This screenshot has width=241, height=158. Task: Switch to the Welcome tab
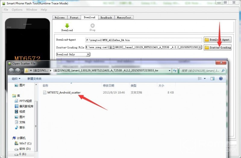60,18
